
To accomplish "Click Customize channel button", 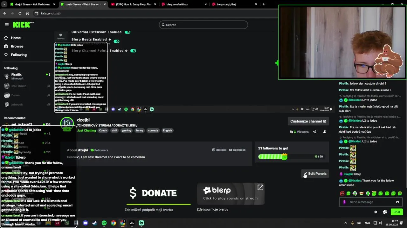I will point(308,121).
